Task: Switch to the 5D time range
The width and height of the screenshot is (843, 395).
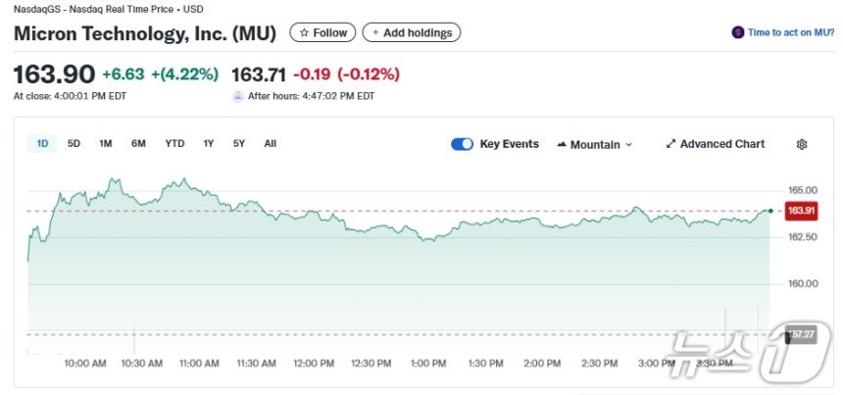Action: (74, 144)
